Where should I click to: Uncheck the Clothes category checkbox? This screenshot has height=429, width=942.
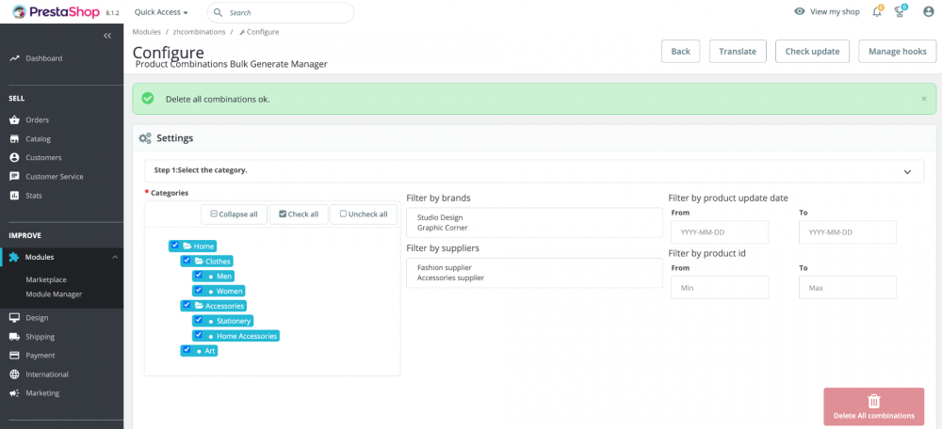(187, 261)
